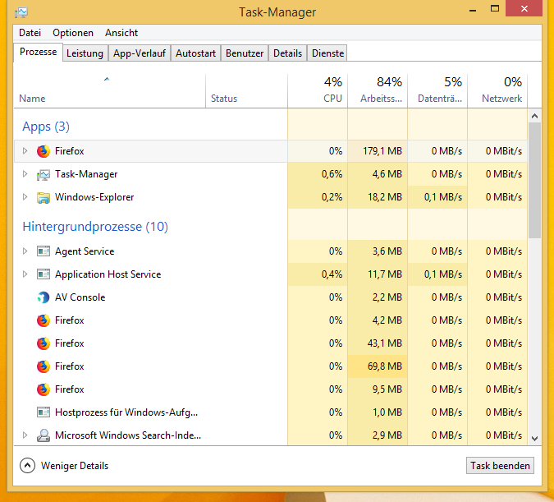
Task: Sort by the Name column header
Action: 109,91
